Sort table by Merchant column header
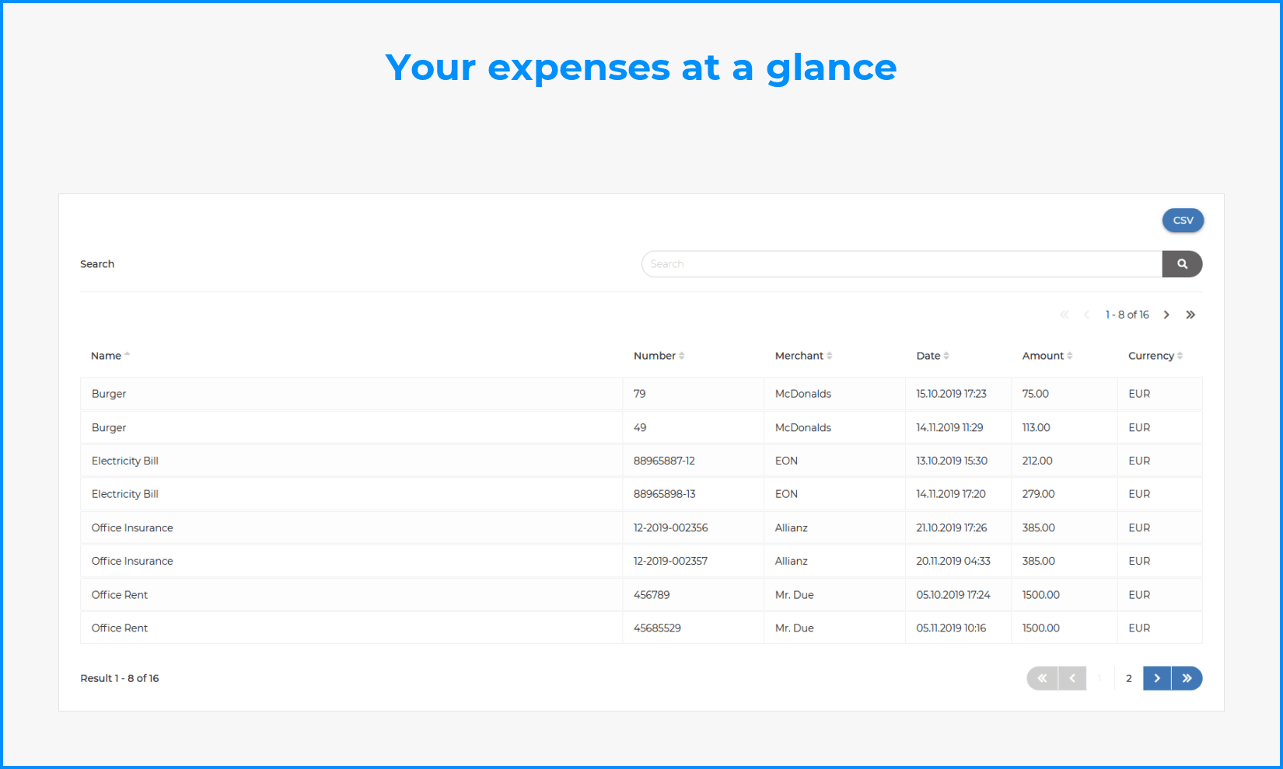 pos(799,356)
